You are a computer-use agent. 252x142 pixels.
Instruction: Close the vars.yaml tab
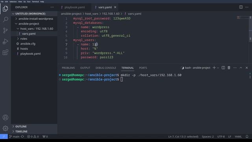tap(115, 7)
